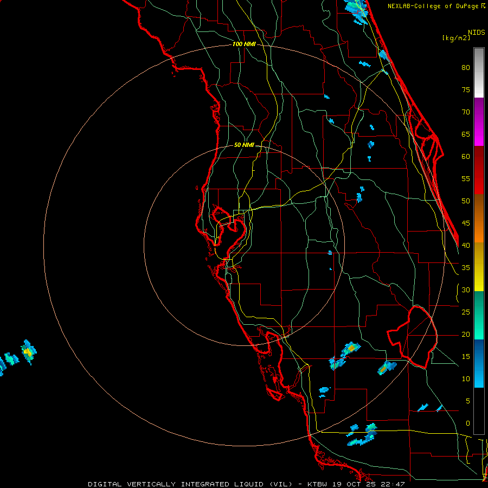Click the NIDS label above the color bar
This screenshot has width=488, height=488.
[476, 32]
